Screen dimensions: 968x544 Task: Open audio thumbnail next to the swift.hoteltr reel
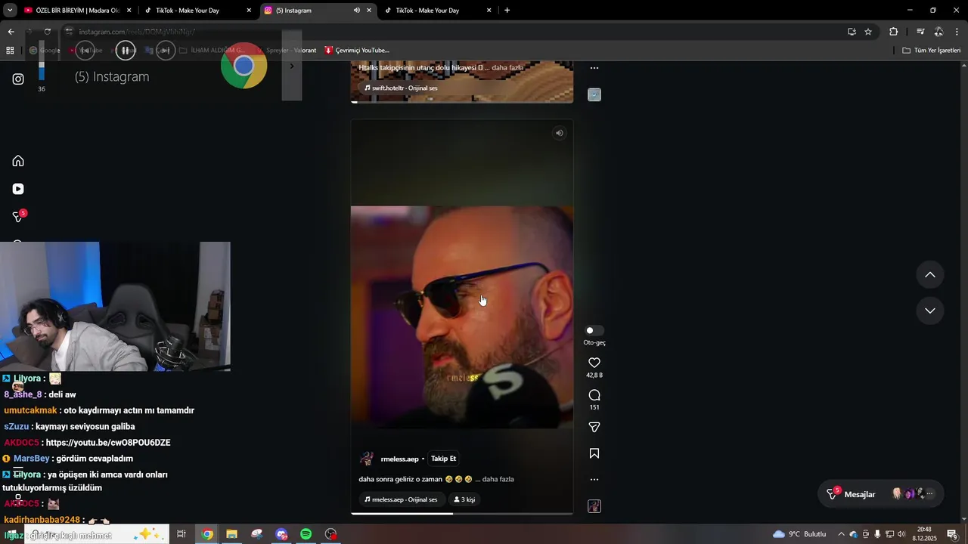pyautogui.click(x=594, y=94)
